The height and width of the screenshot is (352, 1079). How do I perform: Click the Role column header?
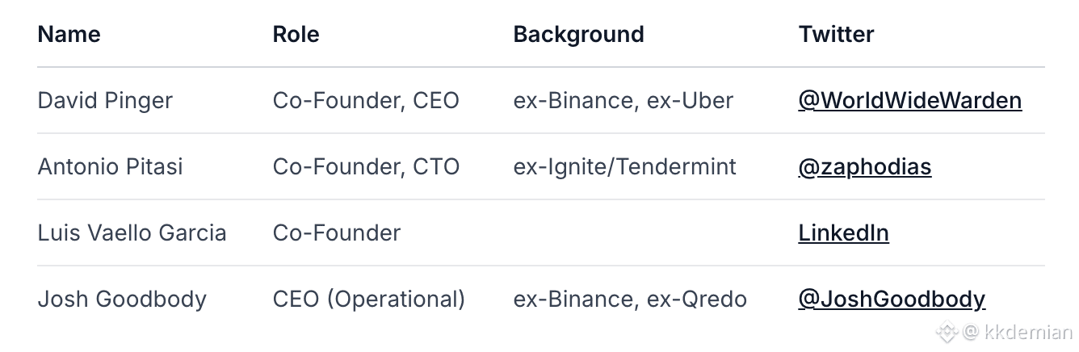tap(296, 35)
